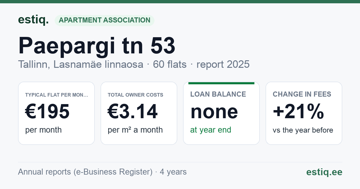
Task: Click the green 'at year end' text
Action: click(x=211, y=130)
